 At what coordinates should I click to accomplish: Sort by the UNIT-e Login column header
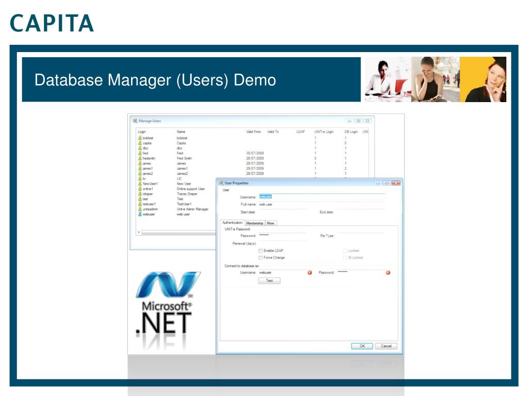pyautogui.click(x=324, y=131)
